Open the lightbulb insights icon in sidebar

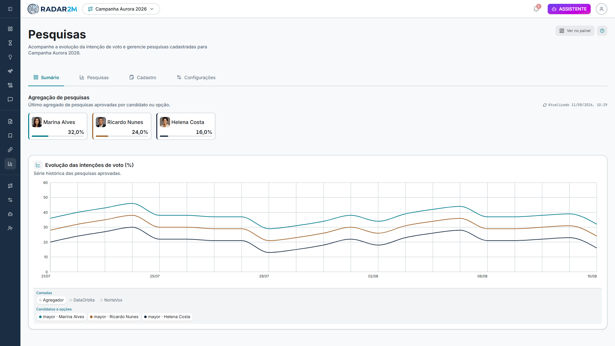(x=10, y=57)
